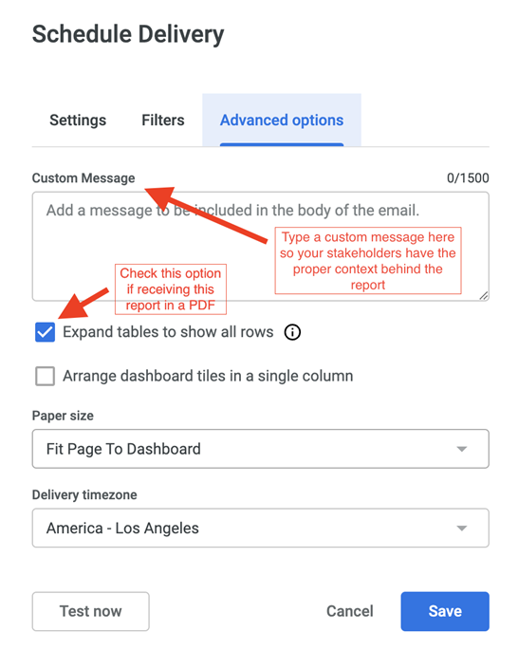The height and width of the screenshot is (650, 518).
Task: Uncheck Expand tables to show all rows
Action: 46,332
